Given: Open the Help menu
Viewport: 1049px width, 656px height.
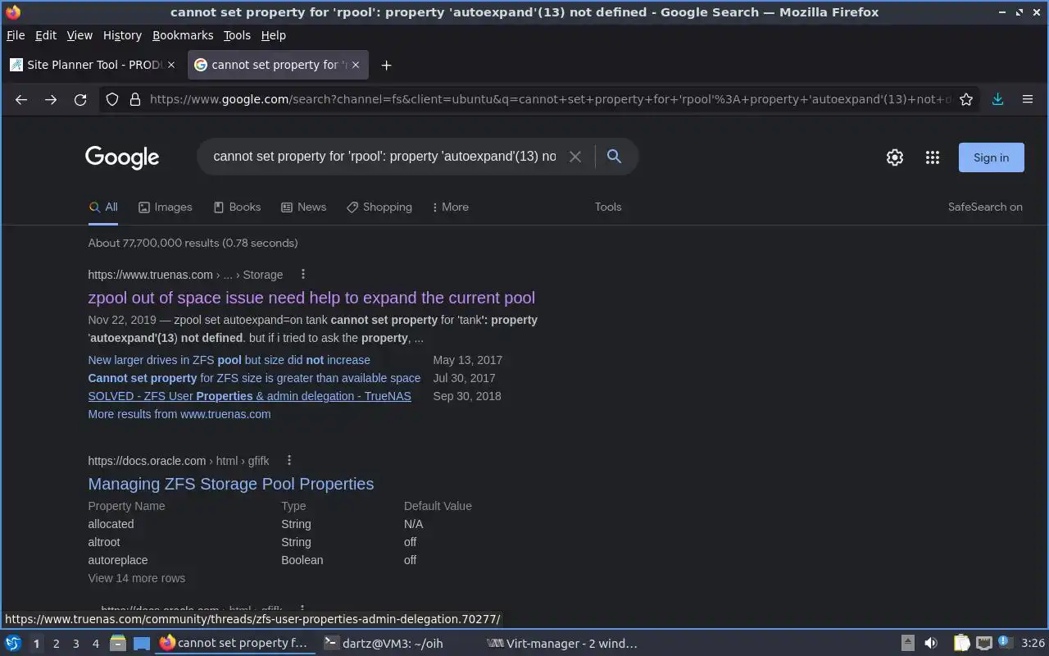Looking at the screenshot, I should (274, 35).
